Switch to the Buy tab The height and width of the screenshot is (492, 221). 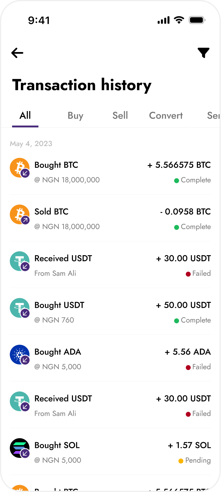click(x=75, y=116)
